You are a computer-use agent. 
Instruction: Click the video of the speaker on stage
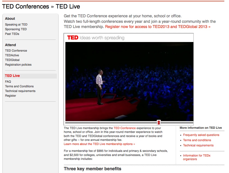tap(129, 81)
